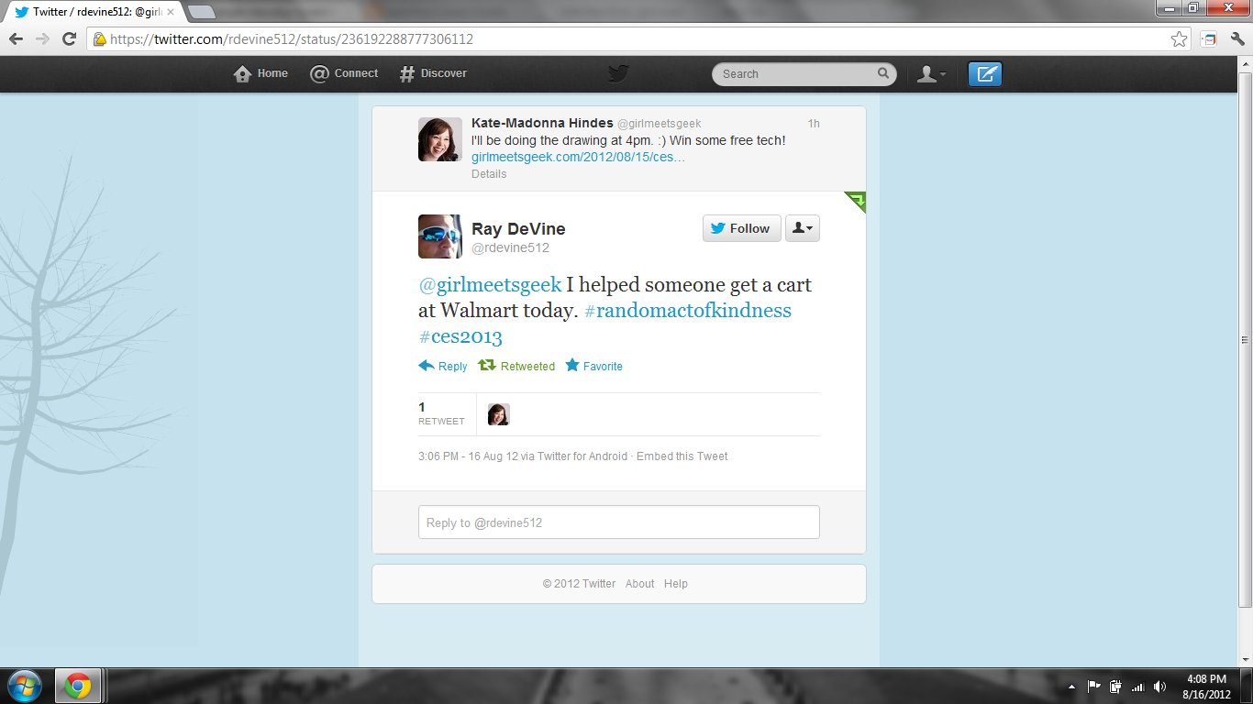Click the @girlmeetsgeek mention in Ray's tweet
Image resolution: width=1253 pixels, height=704 pixels.
coord(490,285)
